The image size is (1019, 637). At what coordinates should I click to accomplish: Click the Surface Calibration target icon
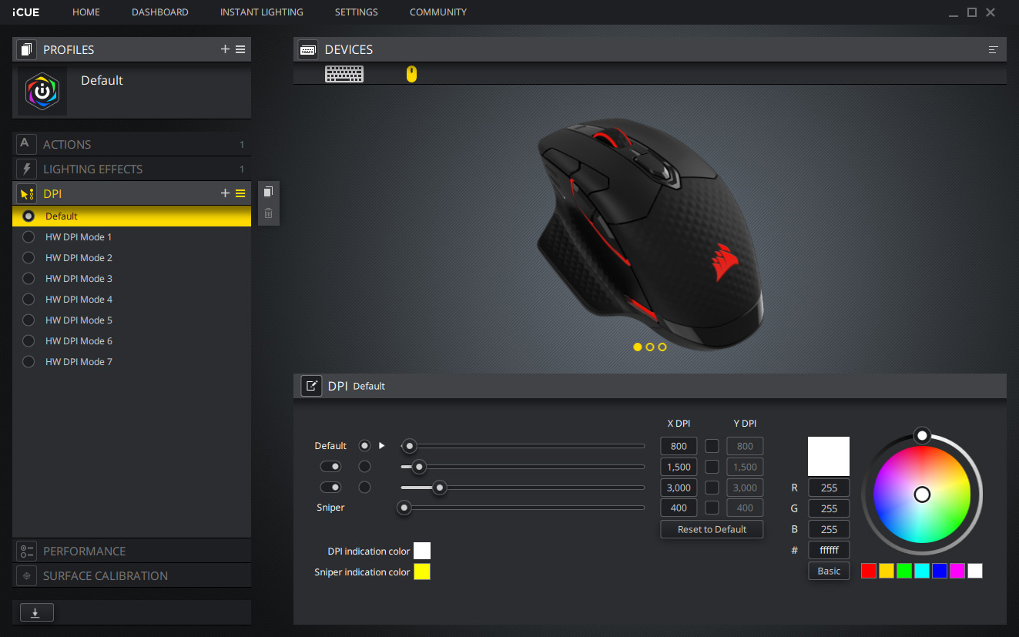pyautogui.click(x=25, y=575)
